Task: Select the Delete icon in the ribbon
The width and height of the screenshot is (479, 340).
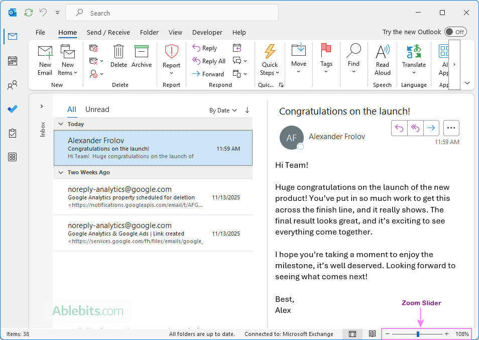Action: click(118, 57)
